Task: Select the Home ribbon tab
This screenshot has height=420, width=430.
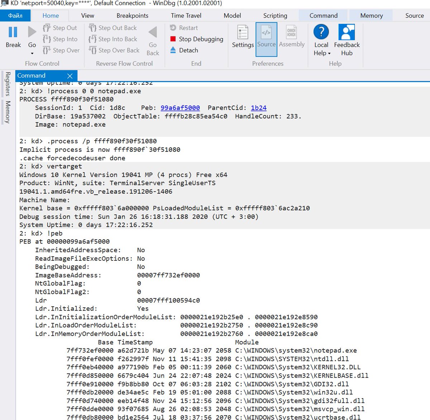Action: coord(51,16)
